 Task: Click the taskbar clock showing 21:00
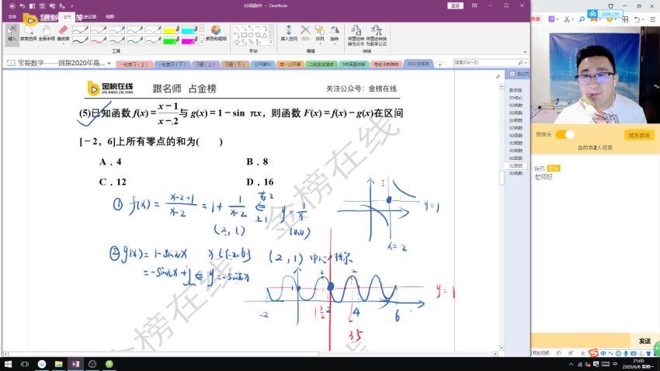(638, 364)
